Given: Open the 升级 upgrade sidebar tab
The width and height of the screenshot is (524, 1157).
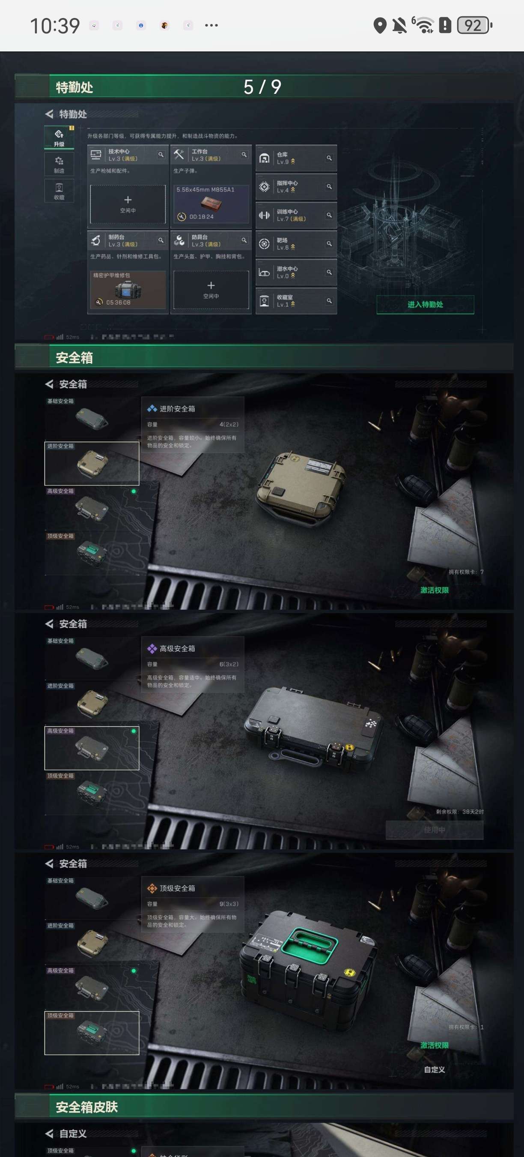Looking at the screenshot, I should coord(59,137).
